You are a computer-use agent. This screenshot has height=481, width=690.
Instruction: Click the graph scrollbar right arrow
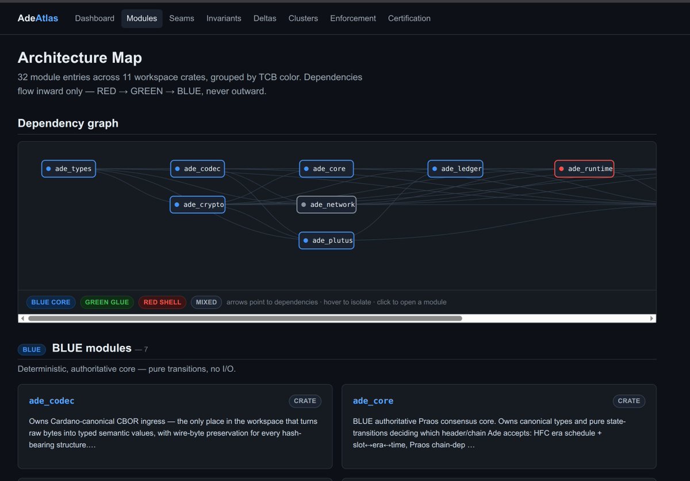(x=651, y=318)
